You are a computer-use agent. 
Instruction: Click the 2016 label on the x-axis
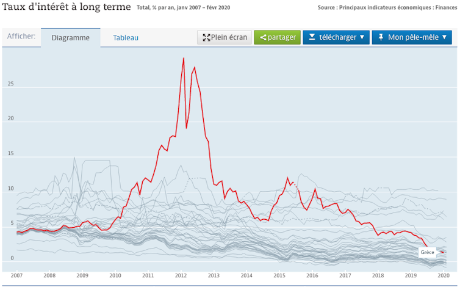tap(312, 276)
